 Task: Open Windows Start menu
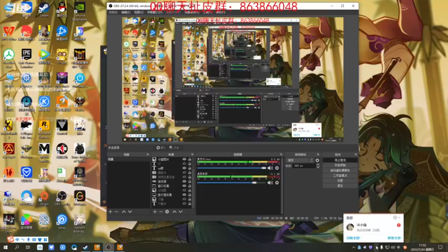5,247
